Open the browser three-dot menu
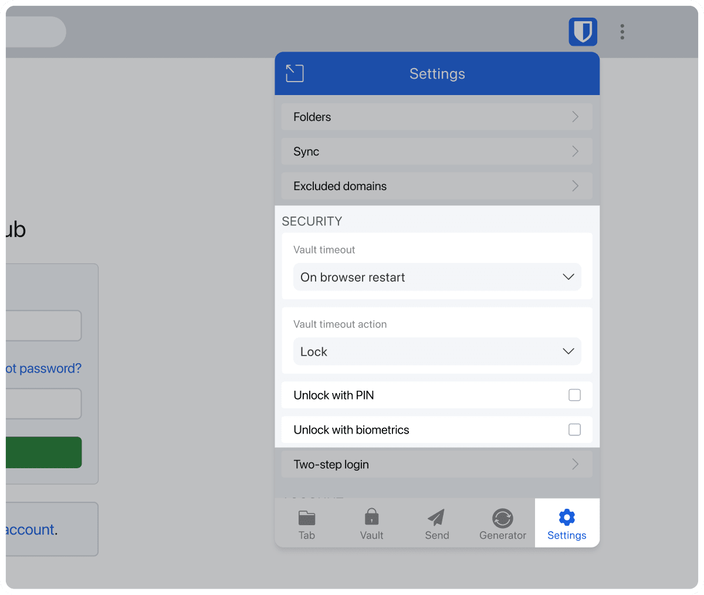This screenshot has height=595, width=704. click(x=622, y=32)
